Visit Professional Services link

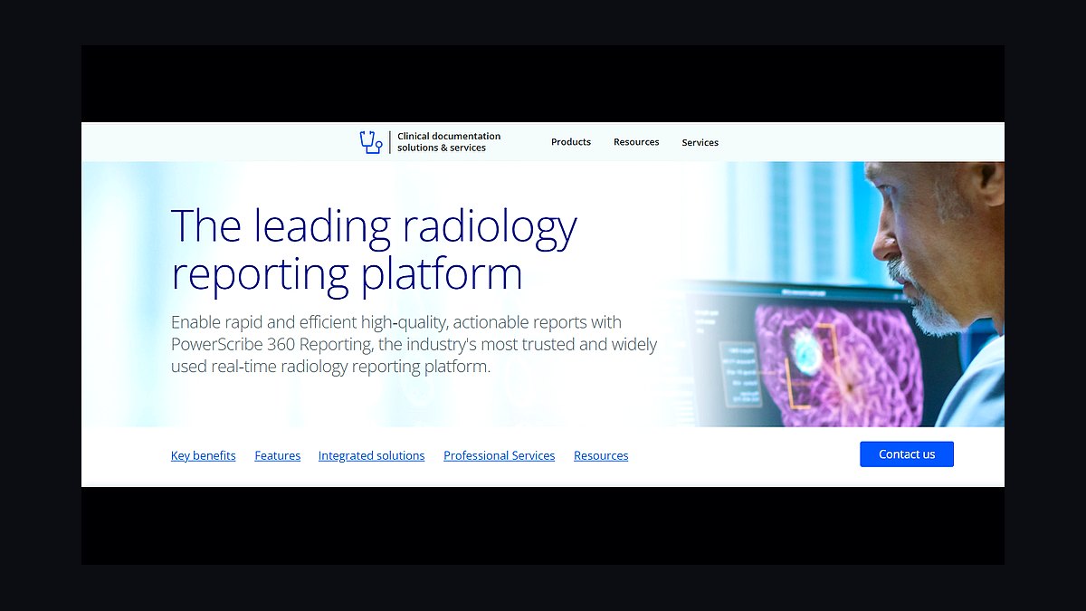coord(500,456)
